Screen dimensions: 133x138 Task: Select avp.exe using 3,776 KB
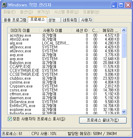point(64,55)
